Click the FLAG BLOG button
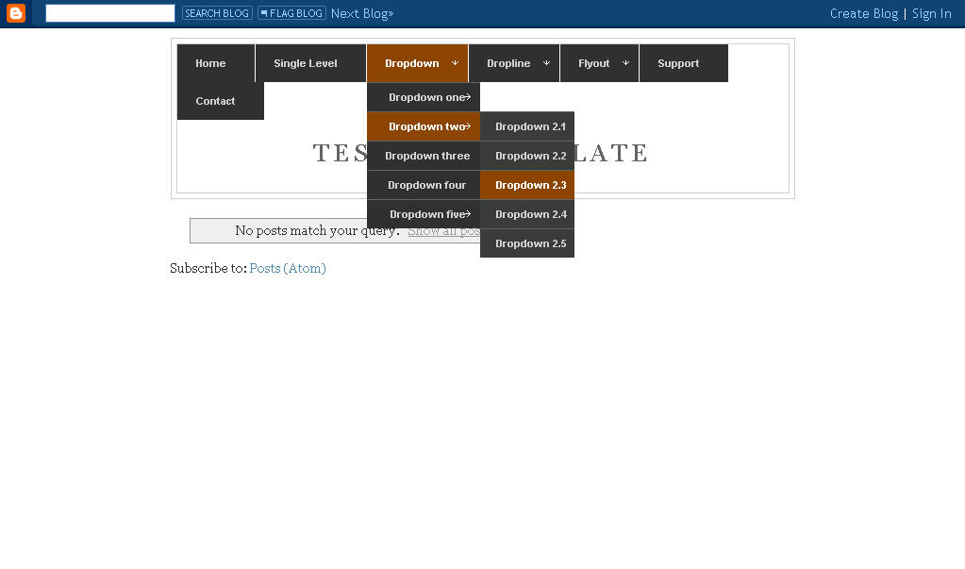 click(291, 13)
